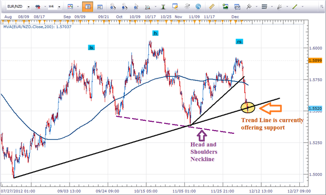The image size is (326, 195).
Task: Click the add picture icon
Action: pos(225,7)
